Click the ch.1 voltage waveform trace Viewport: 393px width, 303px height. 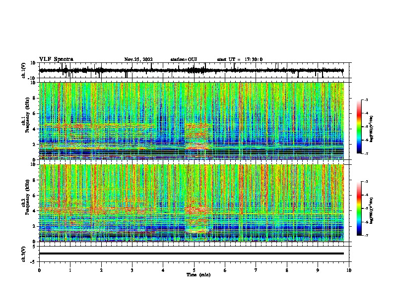[191, 70]
